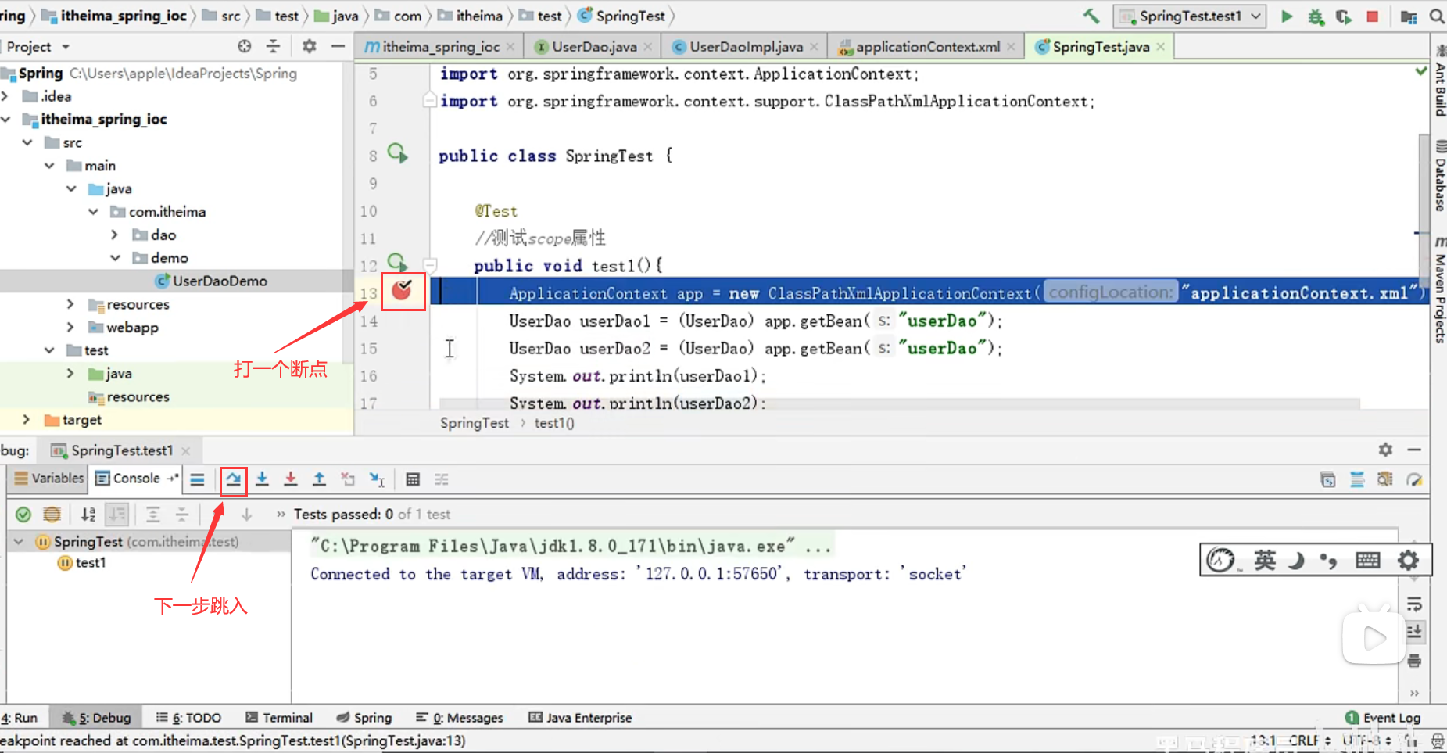1447x753 pixels.
Task: Collapse all test nodes in the test toolbar
Action: [181, 514]
